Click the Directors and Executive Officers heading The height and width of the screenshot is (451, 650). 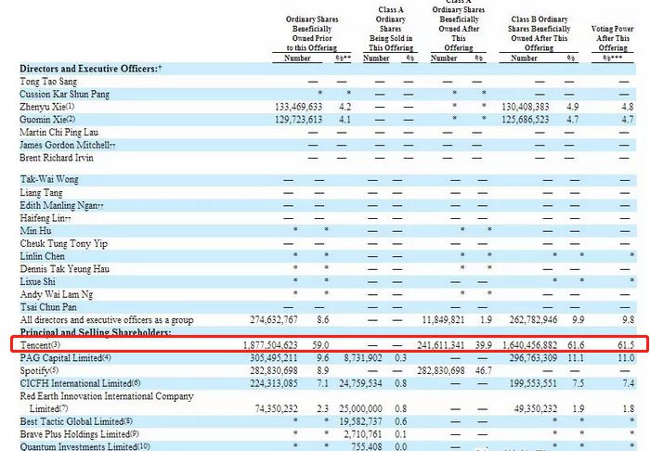pos(90,69)
